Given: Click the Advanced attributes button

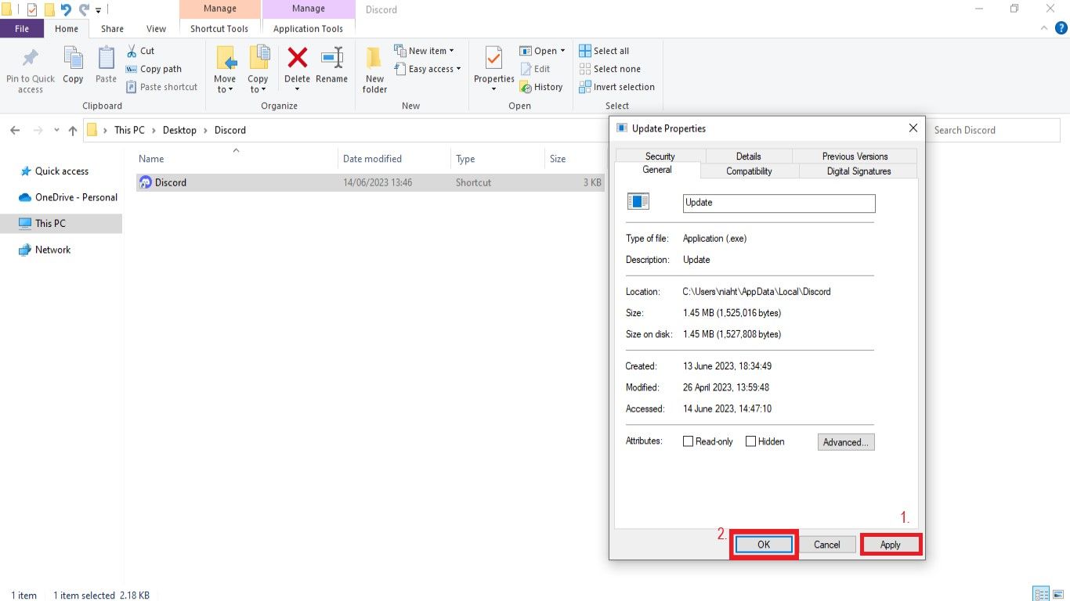Looking at the screenshot, I should (845, 441).
